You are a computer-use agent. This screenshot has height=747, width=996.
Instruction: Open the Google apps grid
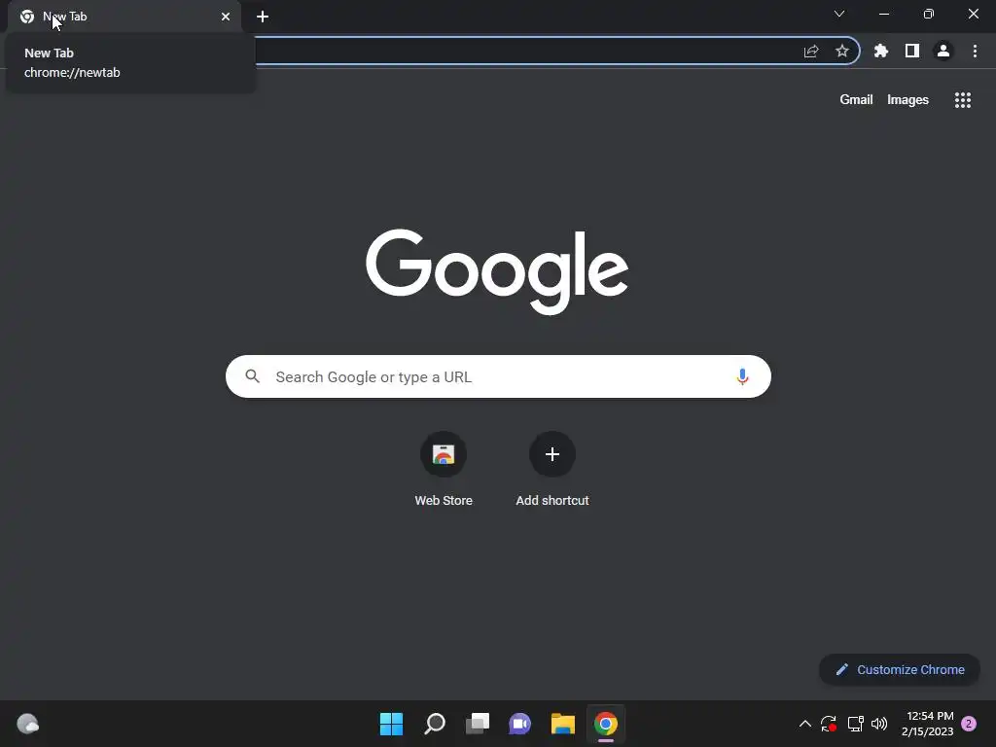click(962, 100)
